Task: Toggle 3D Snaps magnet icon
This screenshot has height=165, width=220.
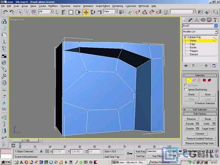Action: click(x=138, y=12)
